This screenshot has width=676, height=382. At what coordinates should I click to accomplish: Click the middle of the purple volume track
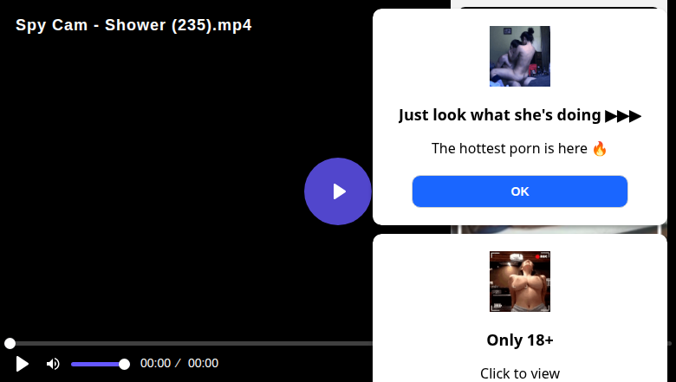(97, 365)
